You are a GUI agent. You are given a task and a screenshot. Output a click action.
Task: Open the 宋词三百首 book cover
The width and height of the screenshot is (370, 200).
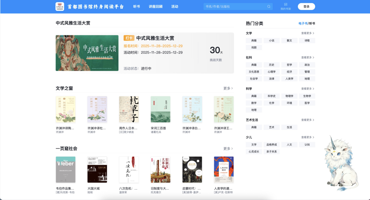(x=160, y=109)
